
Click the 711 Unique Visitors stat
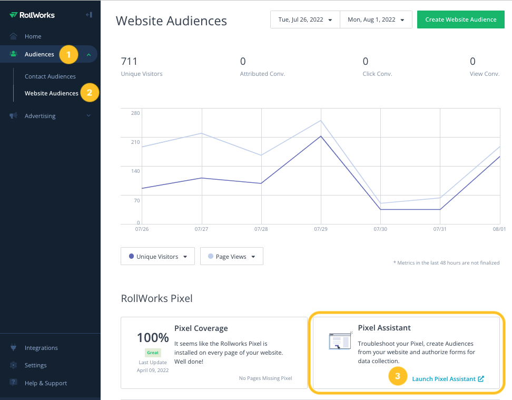(x=141, y=66)
